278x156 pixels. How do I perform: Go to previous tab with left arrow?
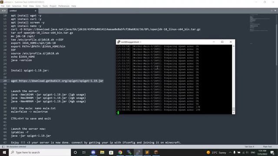[x=3, y=11]
